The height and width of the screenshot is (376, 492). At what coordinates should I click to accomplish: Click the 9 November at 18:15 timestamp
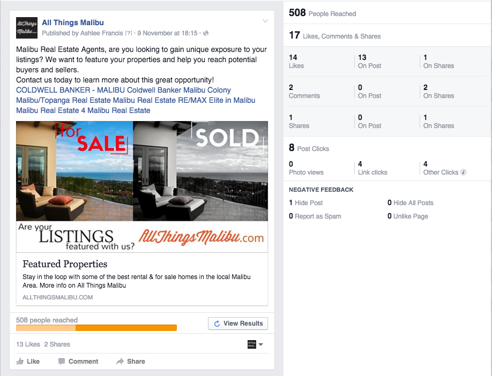tap(167, 33)
